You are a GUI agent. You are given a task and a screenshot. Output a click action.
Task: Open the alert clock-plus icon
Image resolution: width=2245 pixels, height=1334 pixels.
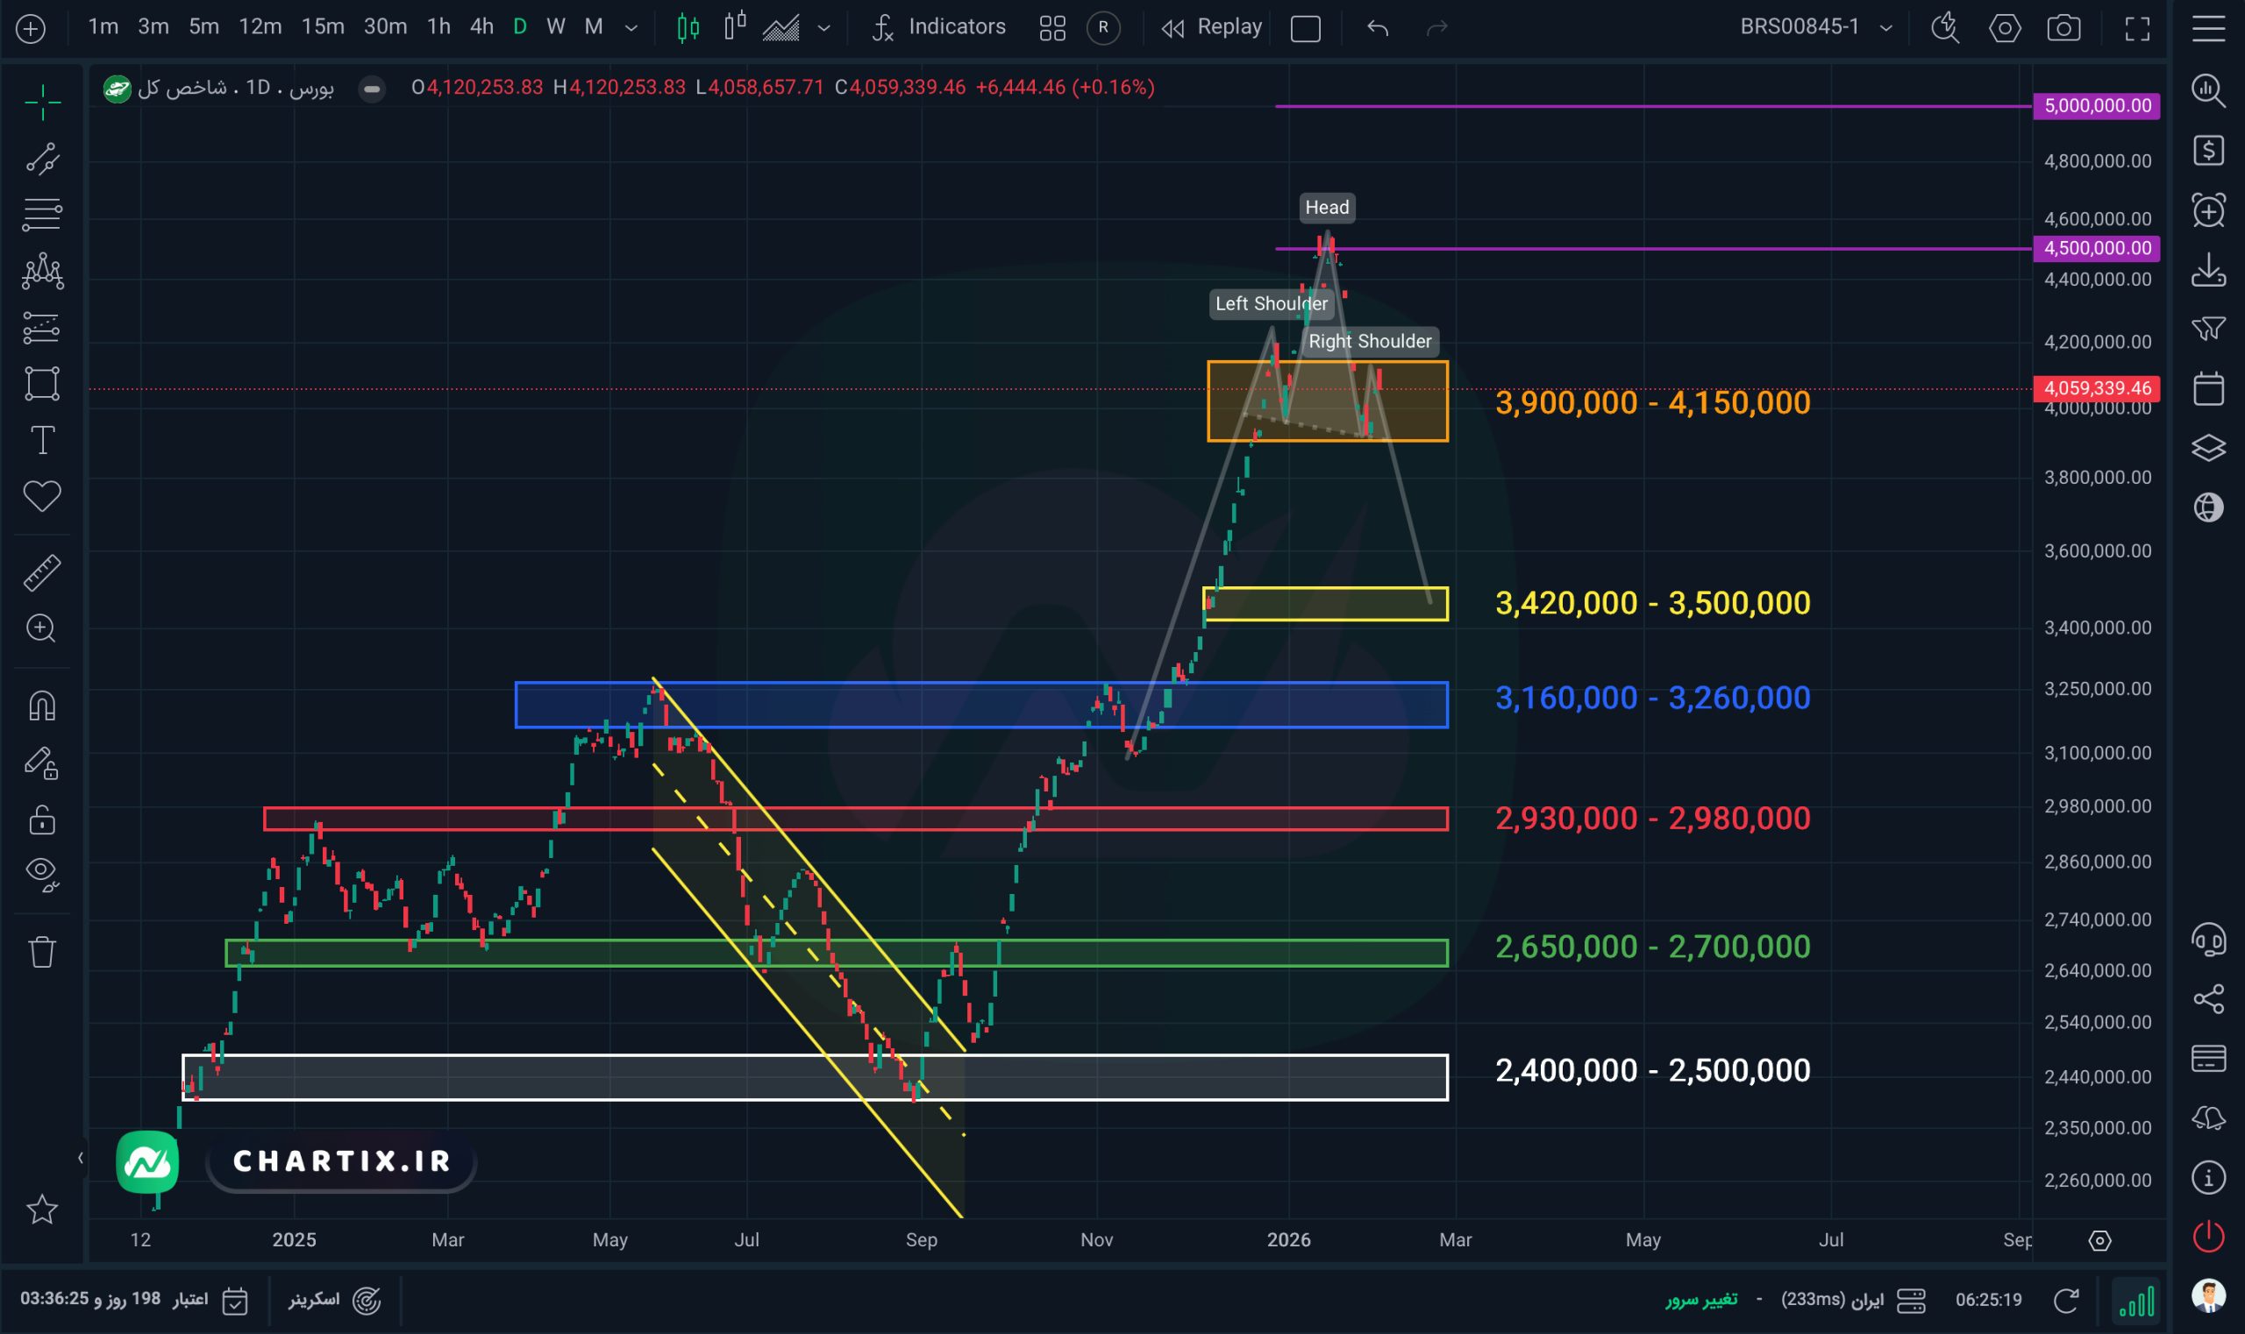(2209, 210)
